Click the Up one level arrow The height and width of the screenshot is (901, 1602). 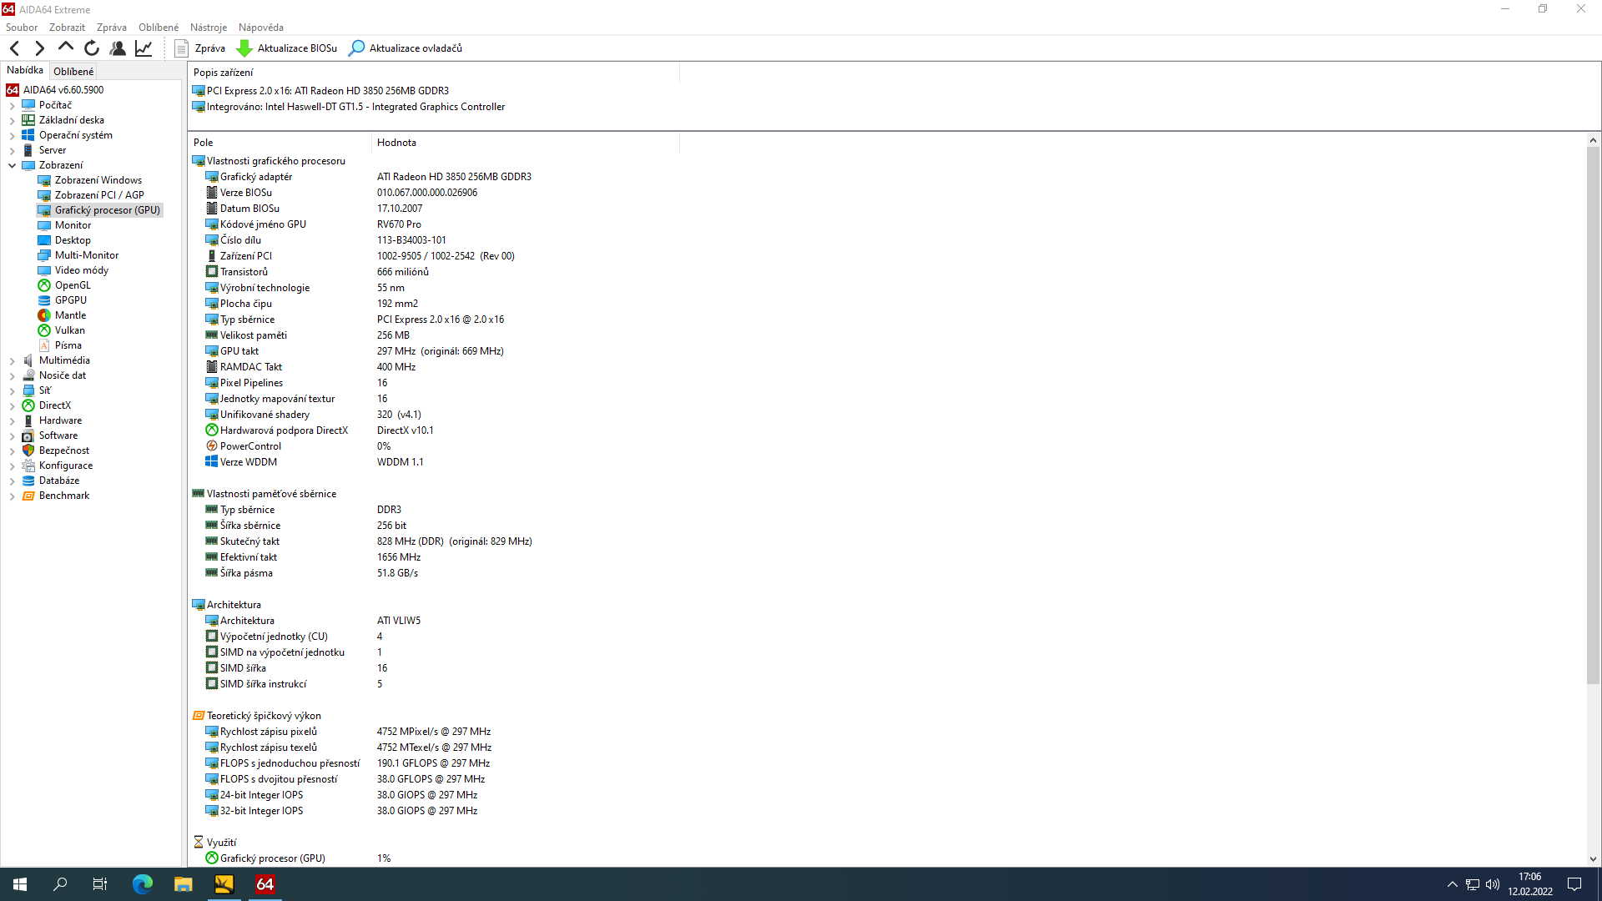point(65,48)
